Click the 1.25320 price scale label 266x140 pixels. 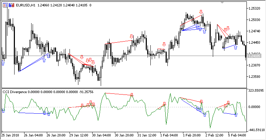[x=254, y=8]
